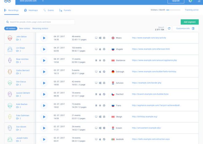The height and width of the screenshot is (144, 203).
Task: Switch to the Heatmaps tab
Action: click(31, 10)
